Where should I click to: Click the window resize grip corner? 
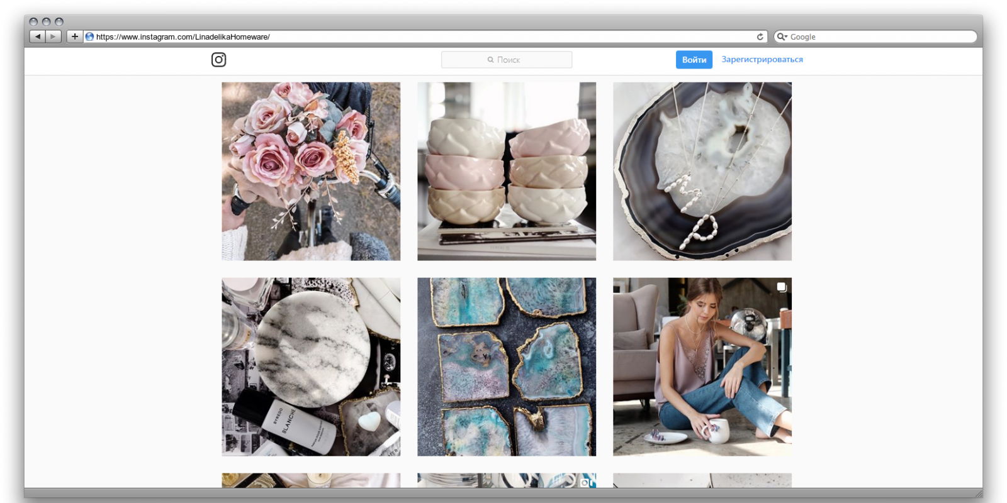(x=978, y=493)
